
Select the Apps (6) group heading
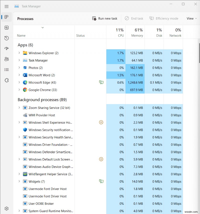[x=25, y=45]
